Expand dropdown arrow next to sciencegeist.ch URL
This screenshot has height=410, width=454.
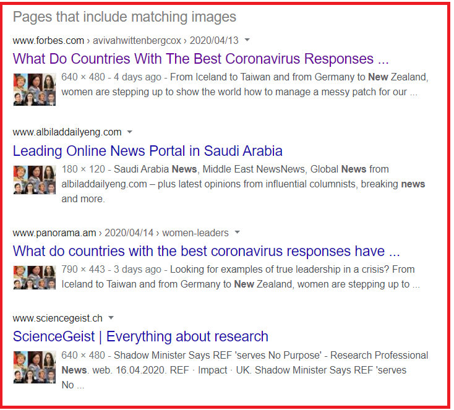111,318
